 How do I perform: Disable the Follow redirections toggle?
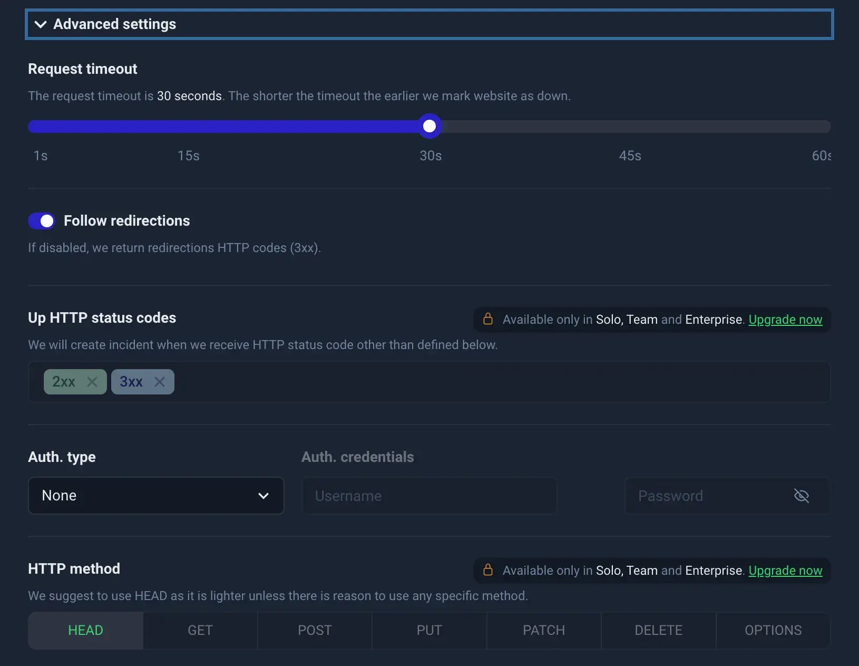42,221
